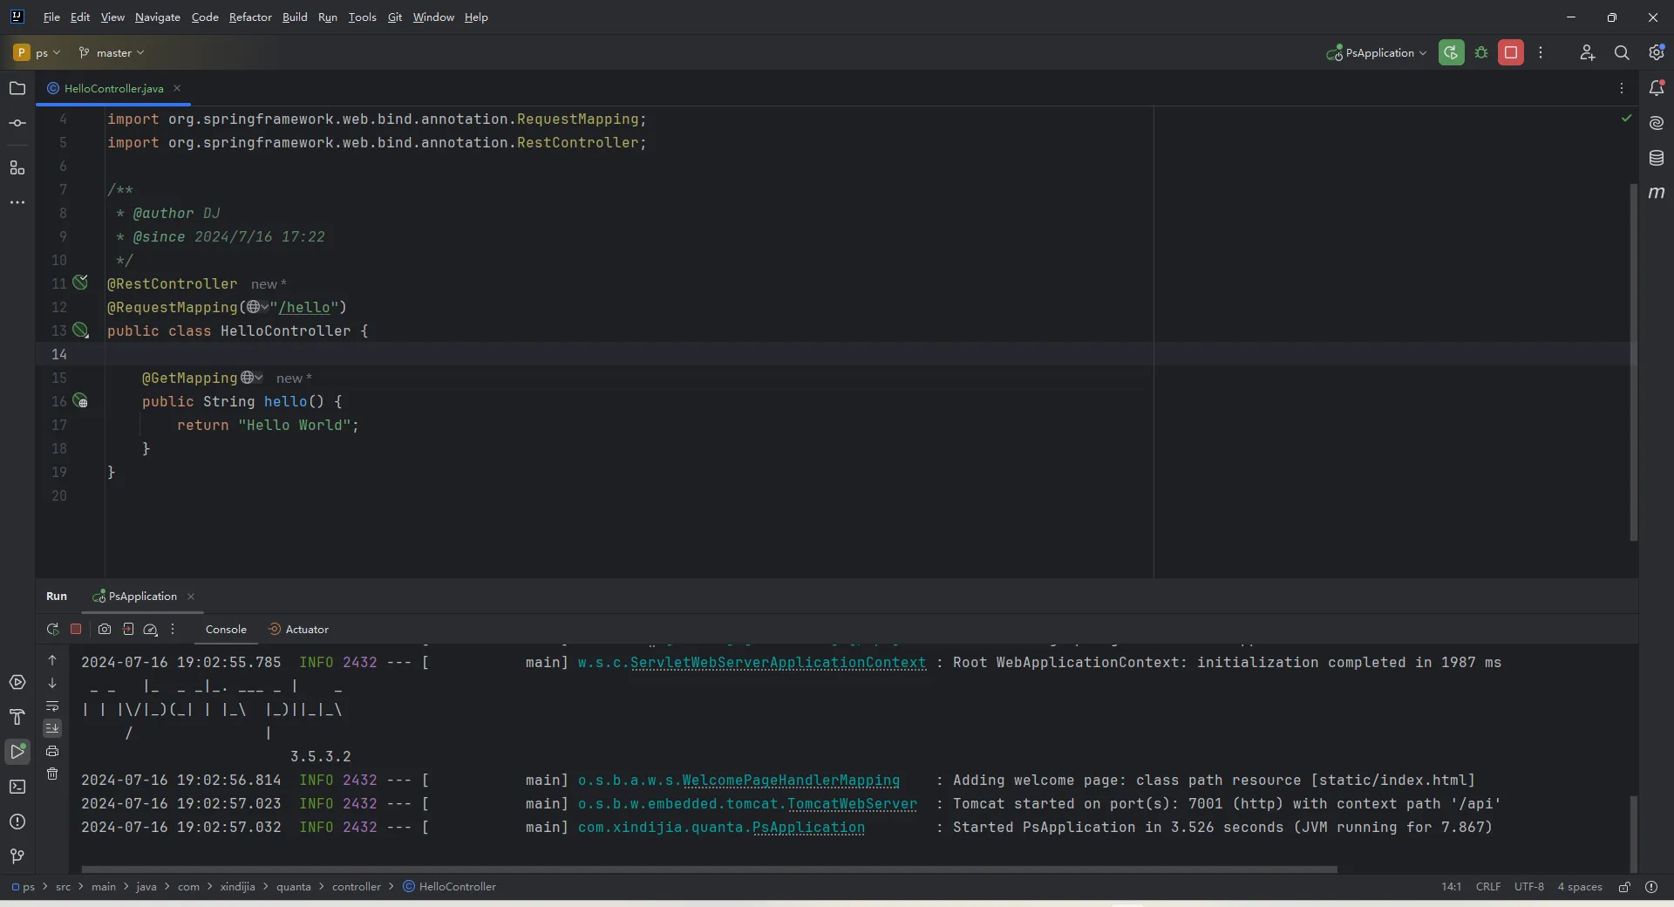This screenshot has width=1674, height=907.
Task: Open the Commit tool window
Action: (17, 123)
